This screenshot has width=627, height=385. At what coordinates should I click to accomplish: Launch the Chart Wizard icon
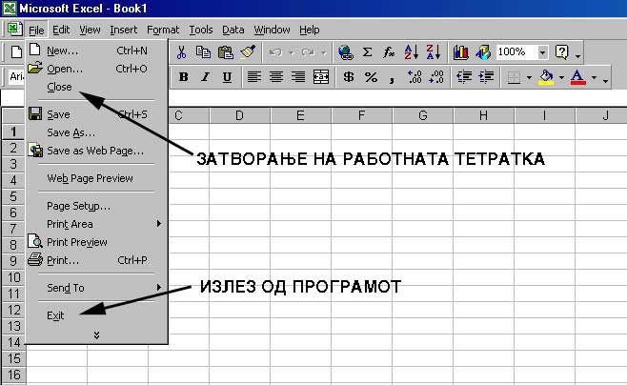pyautogui.click(x=460, y=52)
